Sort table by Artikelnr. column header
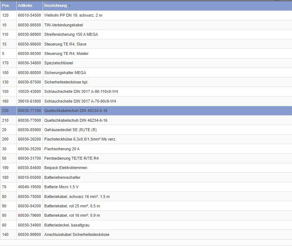The width and height of the screenshot is (292, 246). (x=25, y=6)
